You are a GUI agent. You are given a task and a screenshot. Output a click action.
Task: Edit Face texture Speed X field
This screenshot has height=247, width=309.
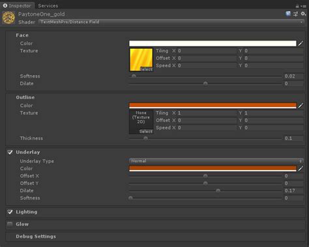pos(207,66)
